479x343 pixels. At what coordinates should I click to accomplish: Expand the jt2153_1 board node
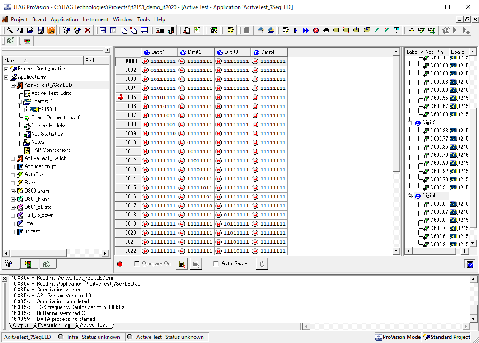click(27, 110)
